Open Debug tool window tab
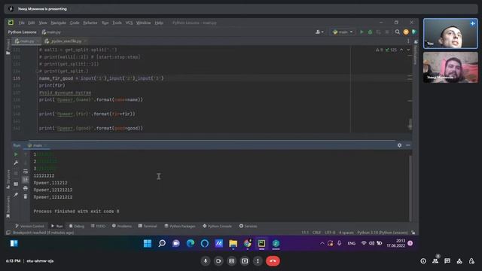This screenshot has width=482, height=271. click(77, 226)
